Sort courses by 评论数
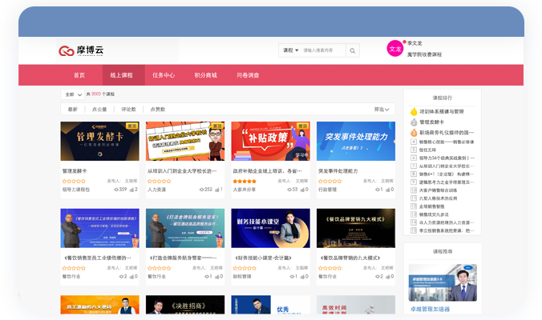The width and height of the screenshot is (542, 320). pos(128,110)
